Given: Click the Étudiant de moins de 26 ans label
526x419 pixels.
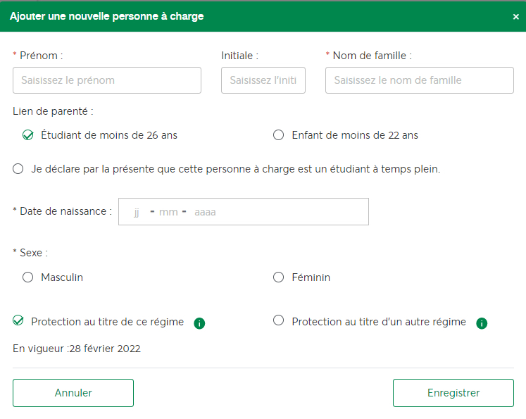Looking at the screenshot, I should click(109, 135).
